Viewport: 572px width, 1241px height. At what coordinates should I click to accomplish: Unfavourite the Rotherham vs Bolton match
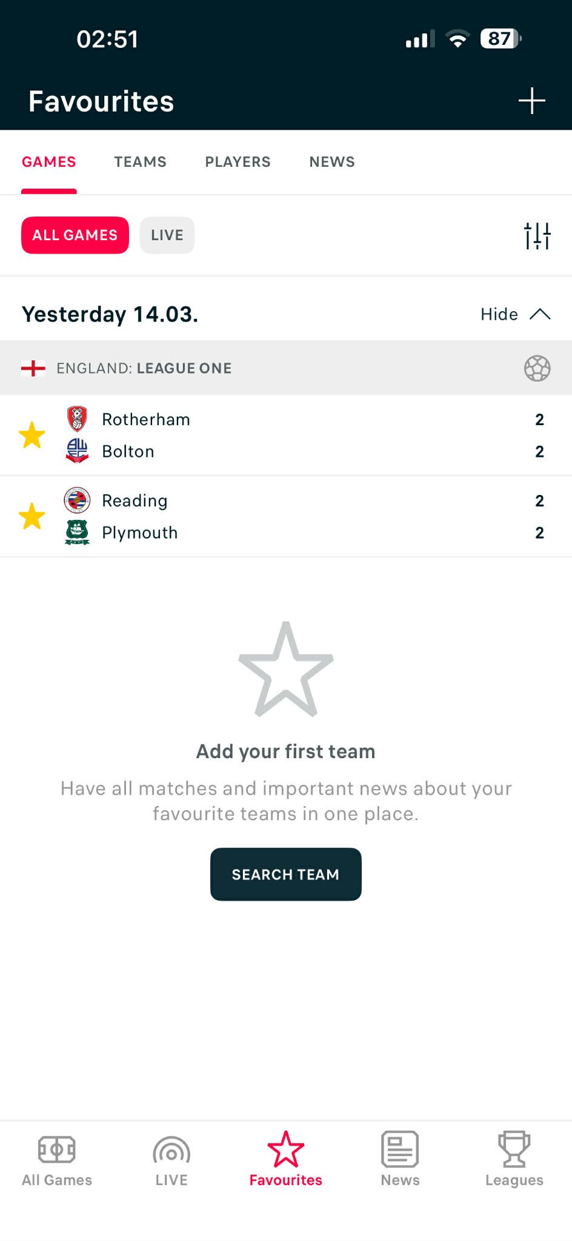click(x=32, y=436)
